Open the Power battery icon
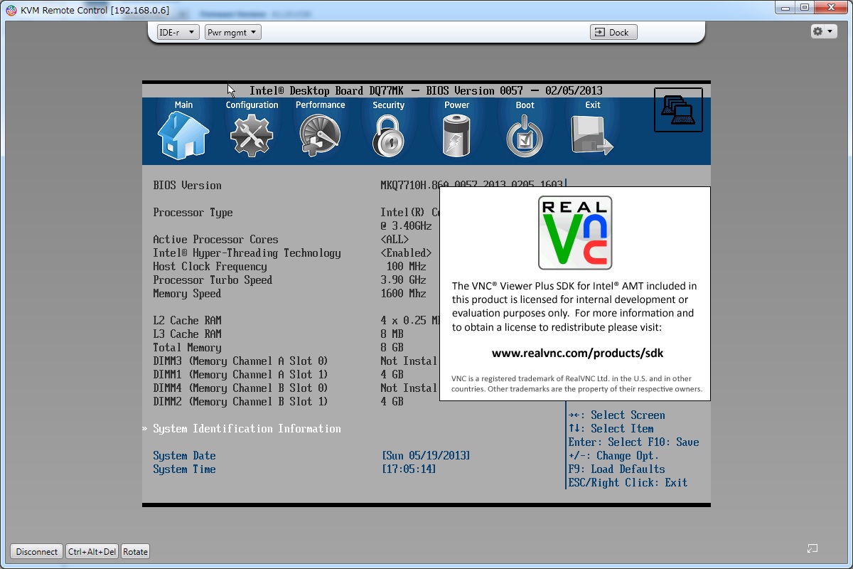 tap(456, 135)
